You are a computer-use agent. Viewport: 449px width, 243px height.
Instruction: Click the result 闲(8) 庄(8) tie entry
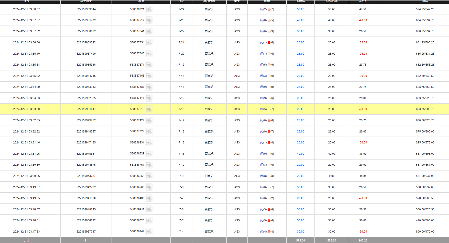pos(267,176)
